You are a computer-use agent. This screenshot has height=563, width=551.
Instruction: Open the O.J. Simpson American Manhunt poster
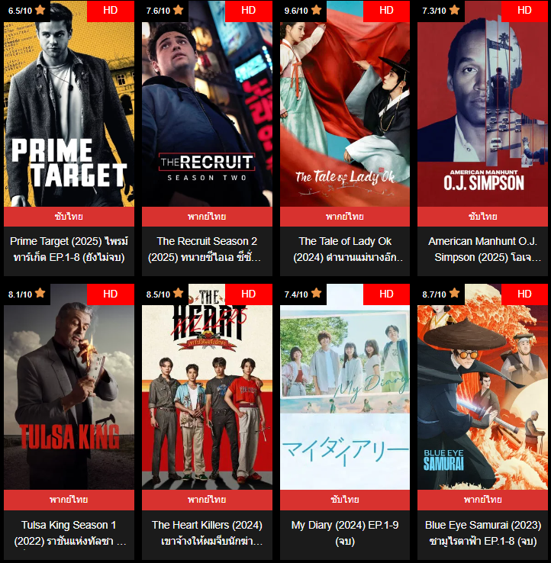tap(482, 104)
